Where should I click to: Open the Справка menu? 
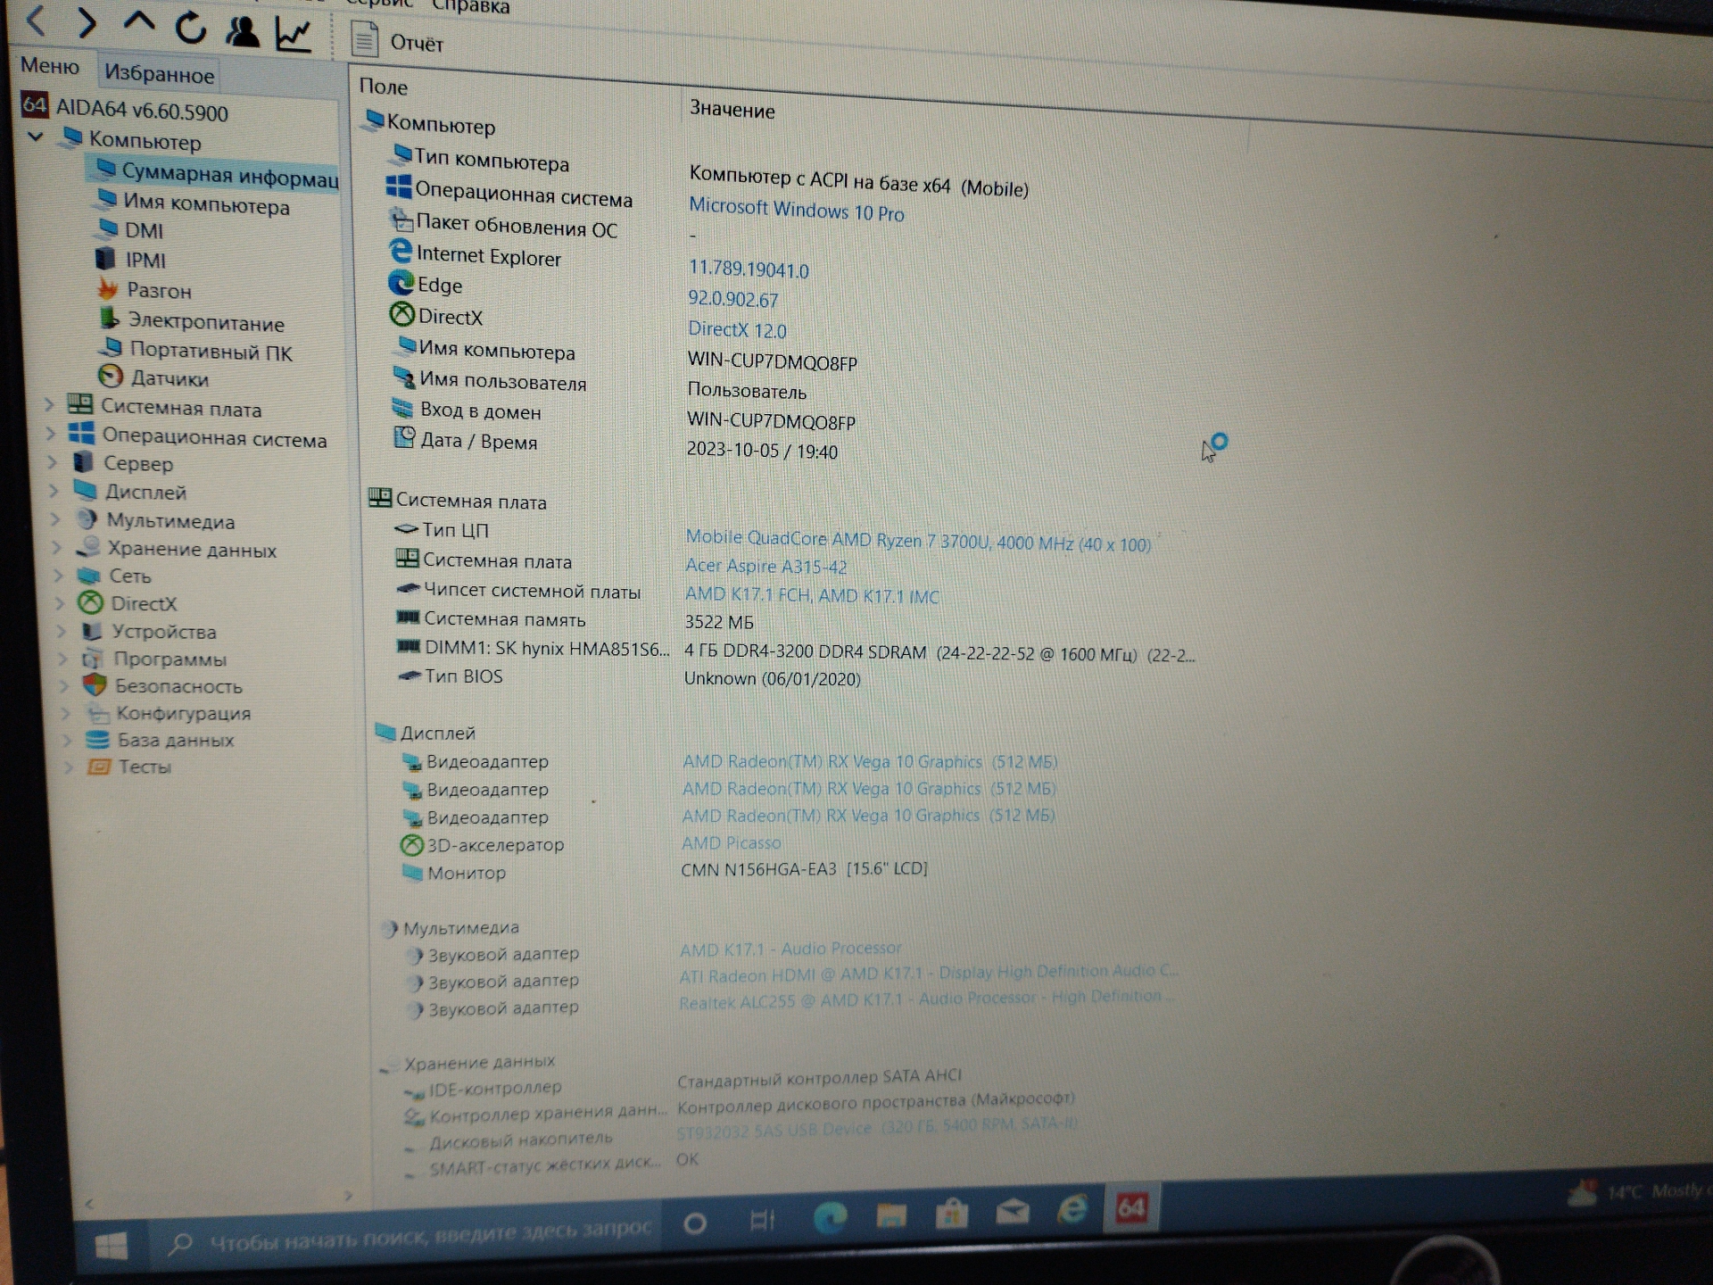pyautogui.click(x=470, y=7)
